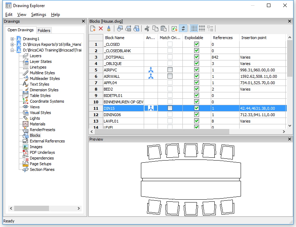Click the New block icon in toolbar
This screenshot has height=227, width=296.
coord(93,28)
